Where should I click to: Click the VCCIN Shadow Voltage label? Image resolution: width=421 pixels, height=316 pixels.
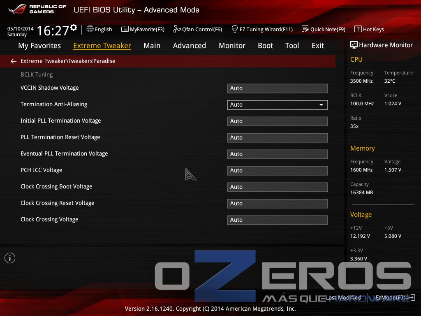coord(50,88)
